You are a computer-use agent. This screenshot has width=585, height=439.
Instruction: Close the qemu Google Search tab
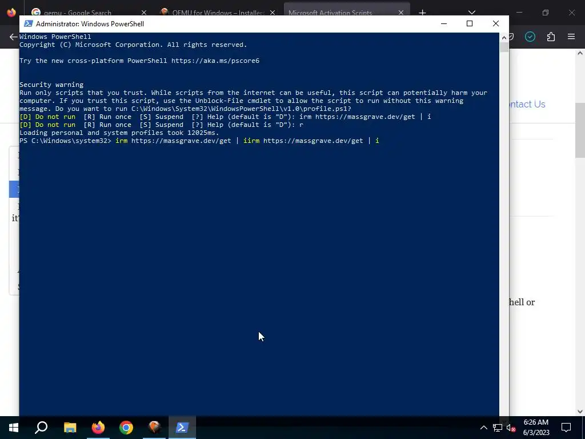(143, 13)
